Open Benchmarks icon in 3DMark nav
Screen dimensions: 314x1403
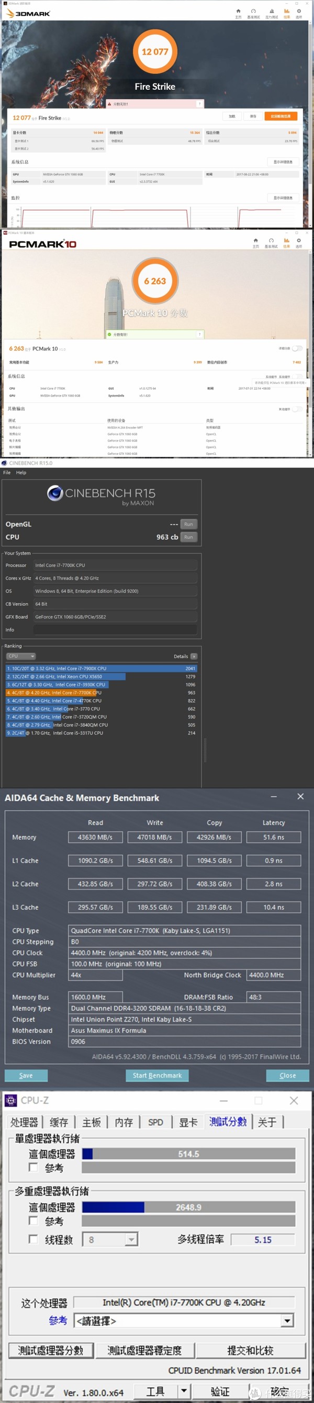tap(253, 11)
